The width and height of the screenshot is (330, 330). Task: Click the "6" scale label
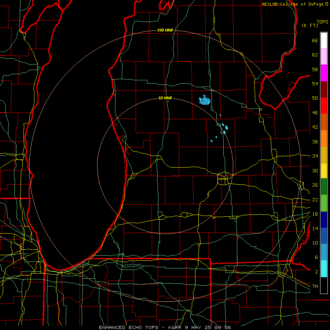tap(316, 257)
